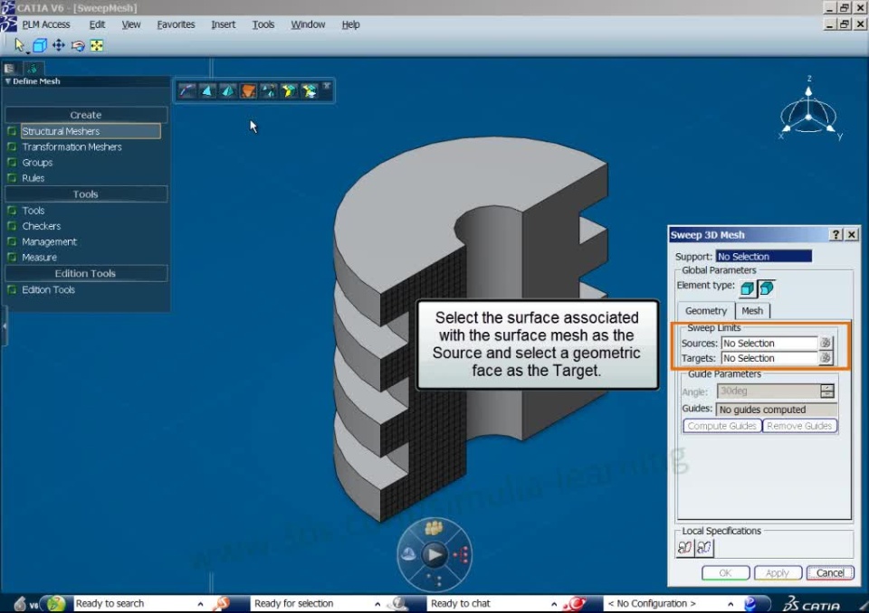This screenshot has height=613, width=869.
Task: Toggle the Checkers checkbox
Action: point(12,226)
